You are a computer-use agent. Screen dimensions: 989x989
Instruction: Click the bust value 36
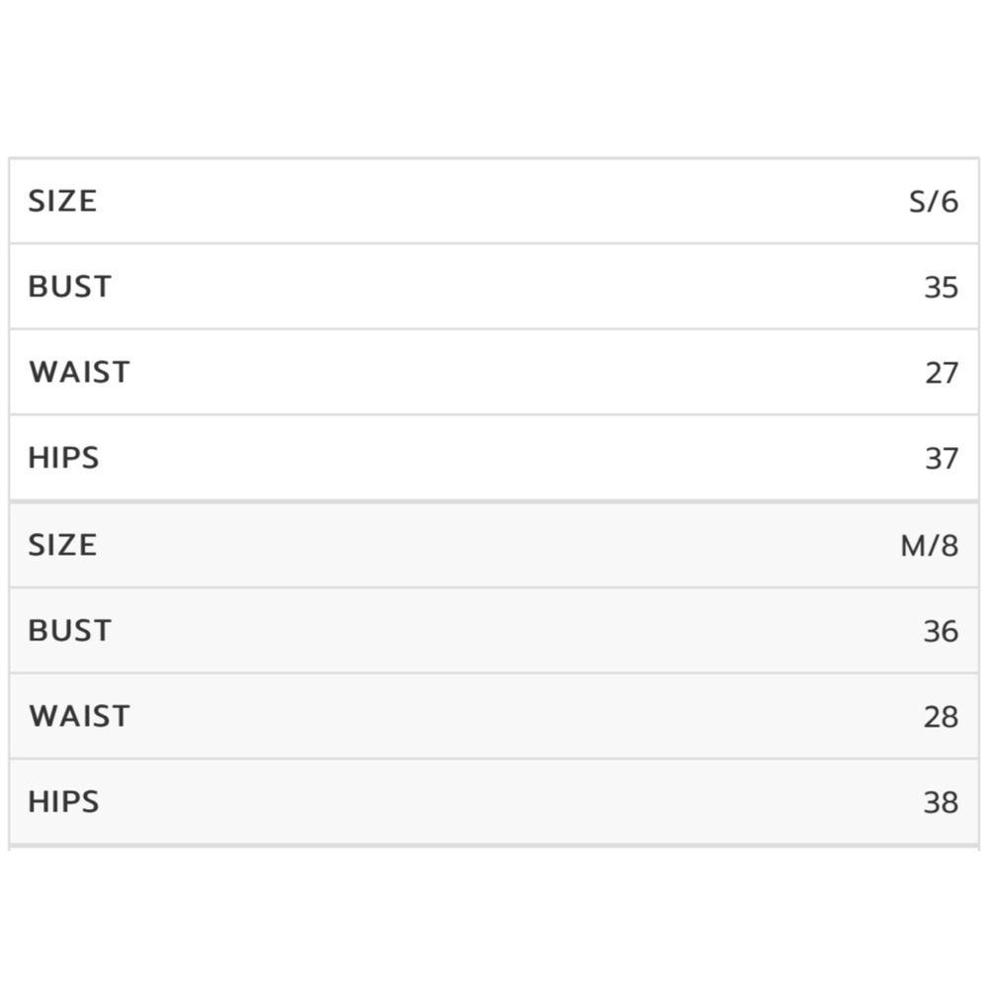point(942,632)
